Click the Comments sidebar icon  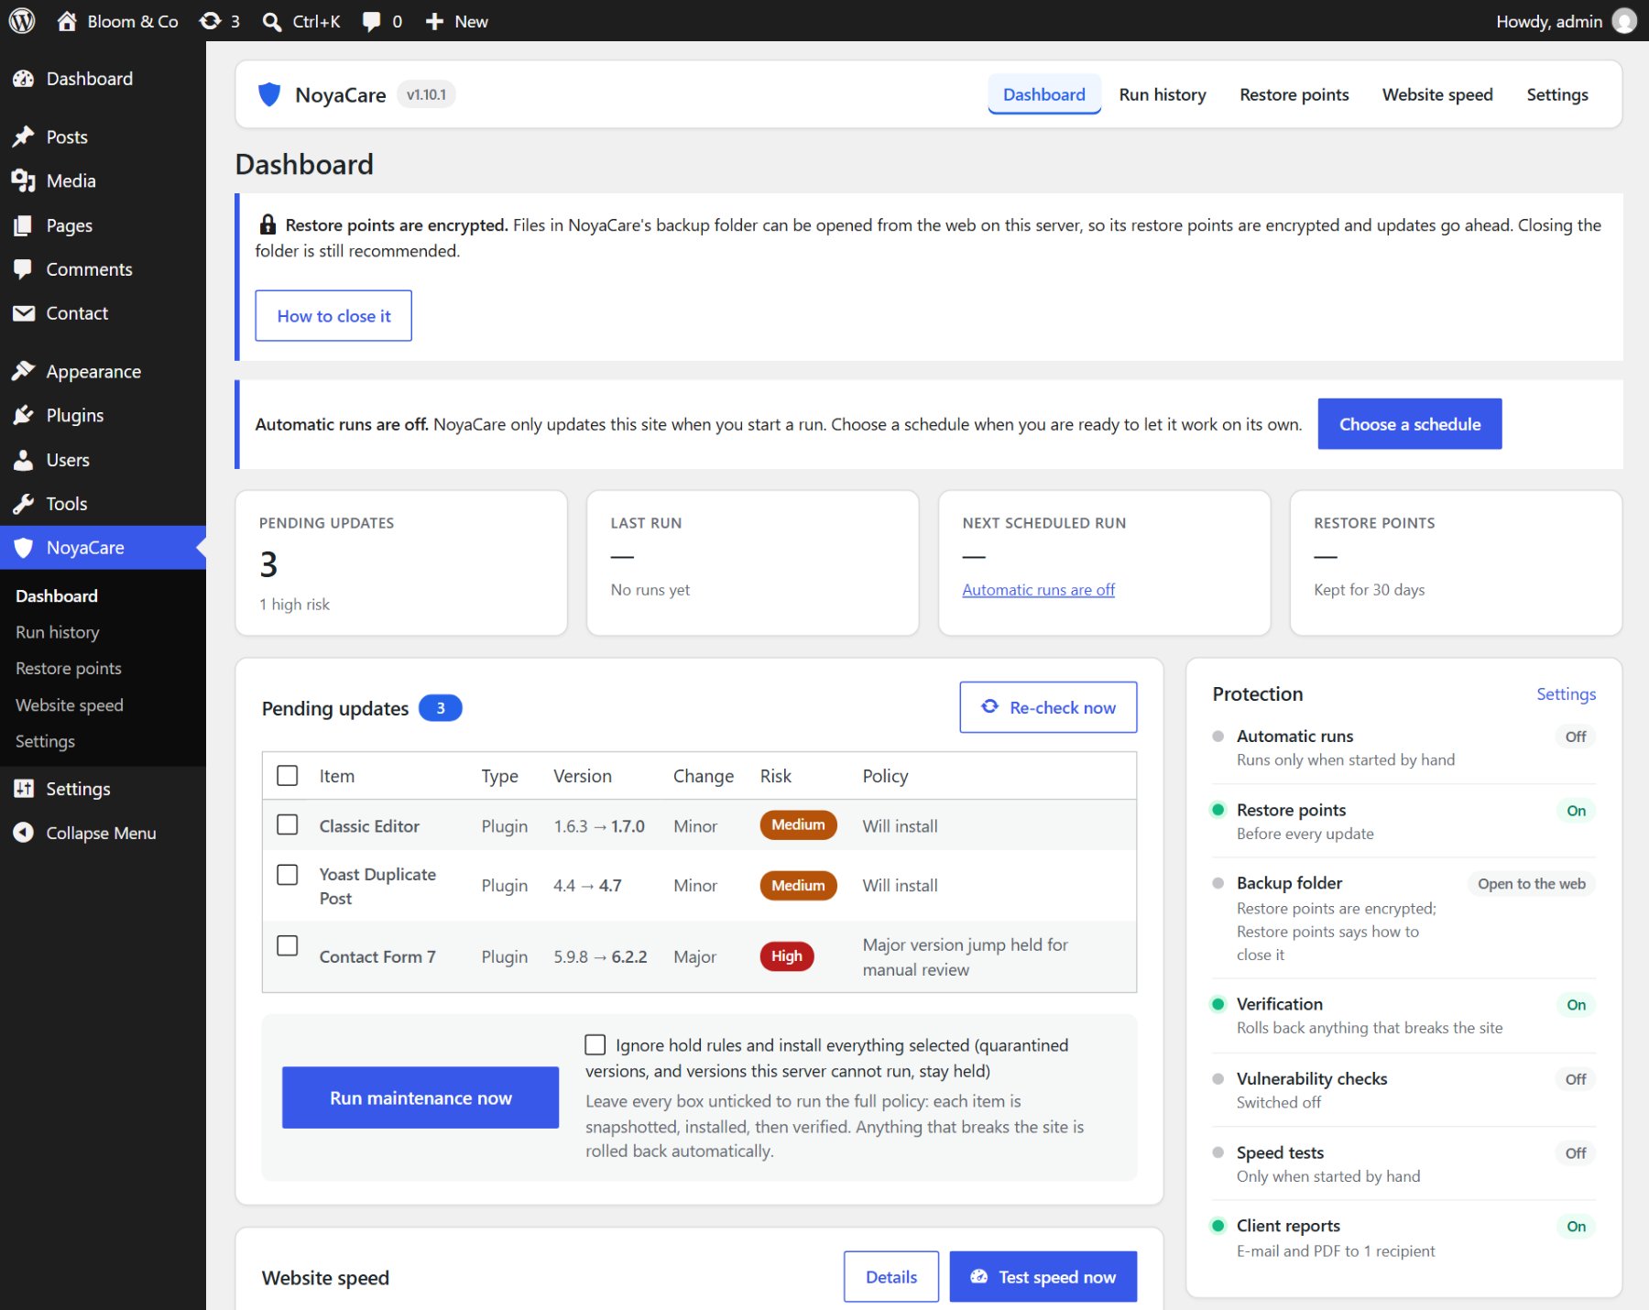[24, 269]
